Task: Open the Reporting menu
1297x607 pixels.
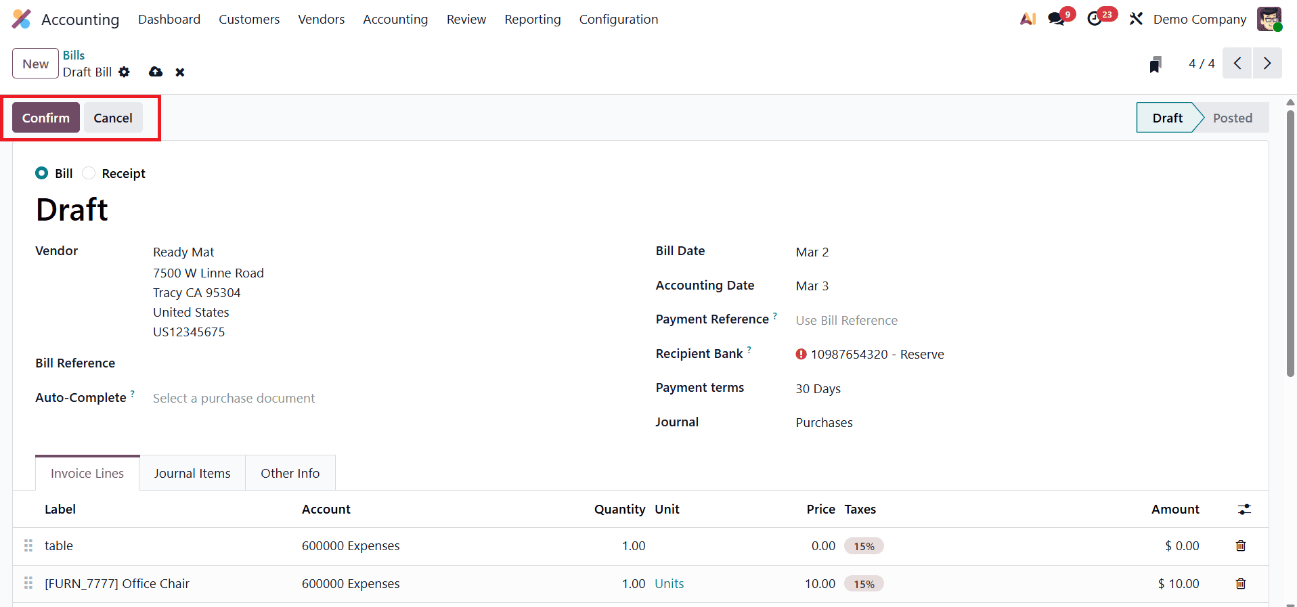Action: pos(533,19)
